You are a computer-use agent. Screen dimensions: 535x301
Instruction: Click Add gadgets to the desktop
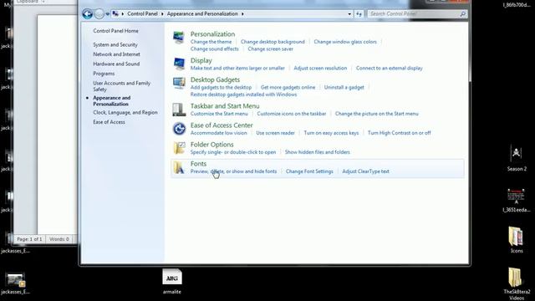pyautogui.click(x=221, y=87)
